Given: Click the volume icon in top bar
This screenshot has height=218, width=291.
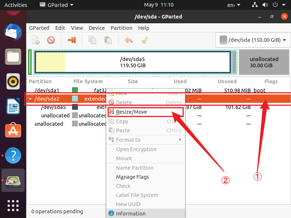Looking at the screenshot, I should 265,5.
